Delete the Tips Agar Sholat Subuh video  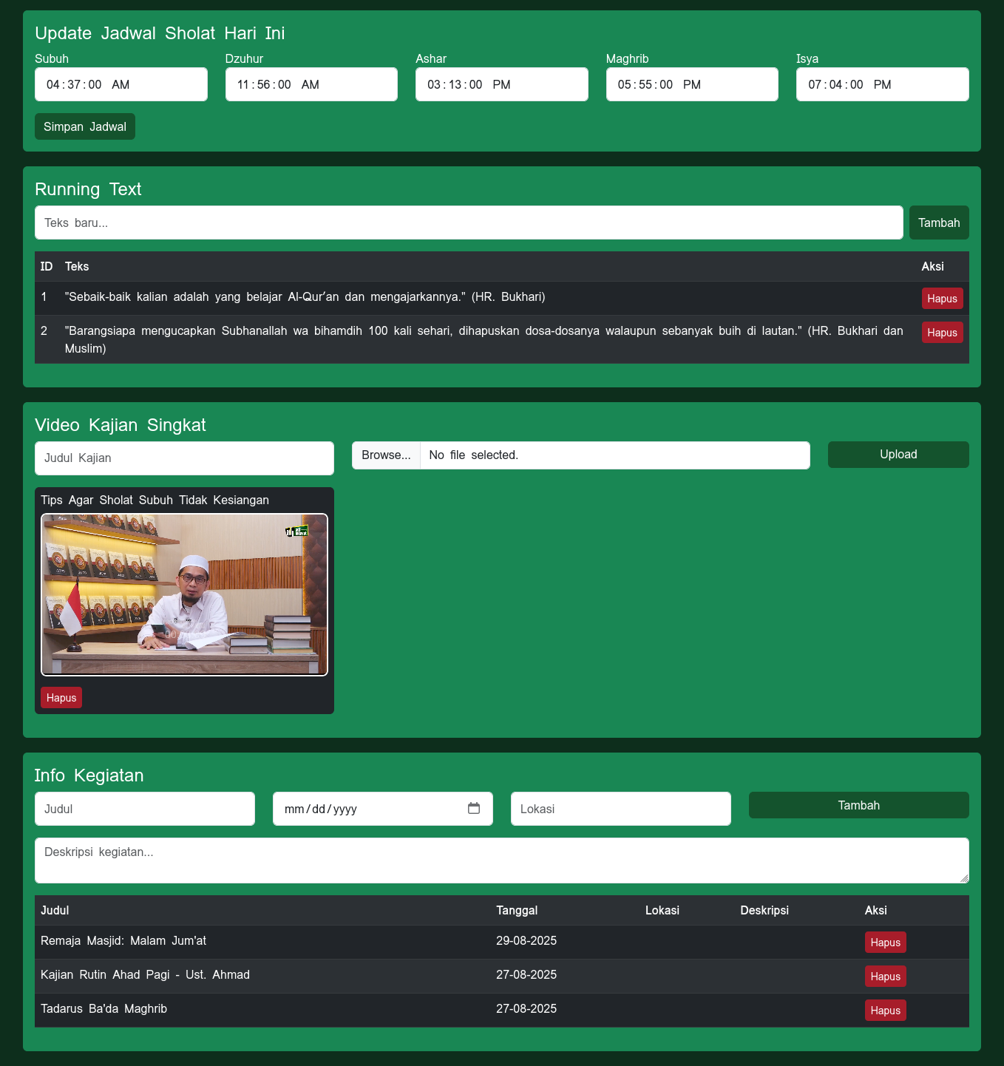point(61,697)
